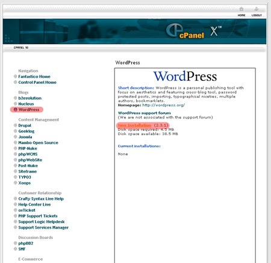Click the bullet icon beside Nucleus
The height and width of the screenshot is (263, 271).
pos(15,104)
